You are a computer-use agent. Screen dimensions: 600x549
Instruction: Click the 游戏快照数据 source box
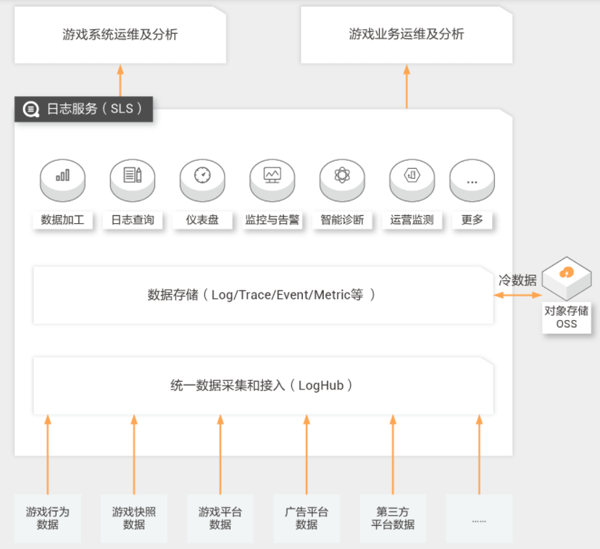coord(134,519)
